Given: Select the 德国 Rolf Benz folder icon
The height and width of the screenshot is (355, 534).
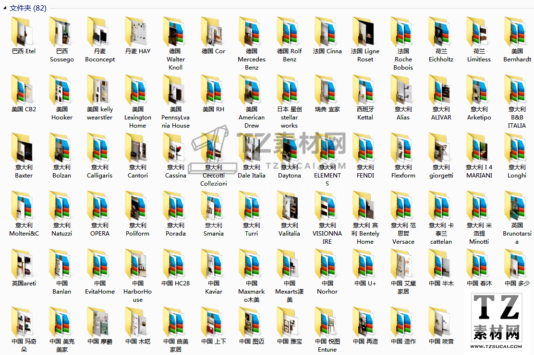Looking at the screenshot, I should click(289, 32).
